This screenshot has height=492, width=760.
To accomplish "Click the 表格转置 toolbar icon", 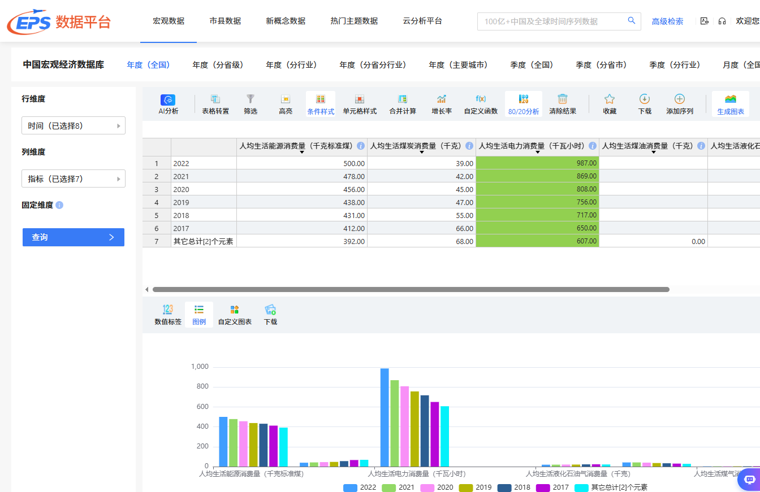I will point(215,105).
